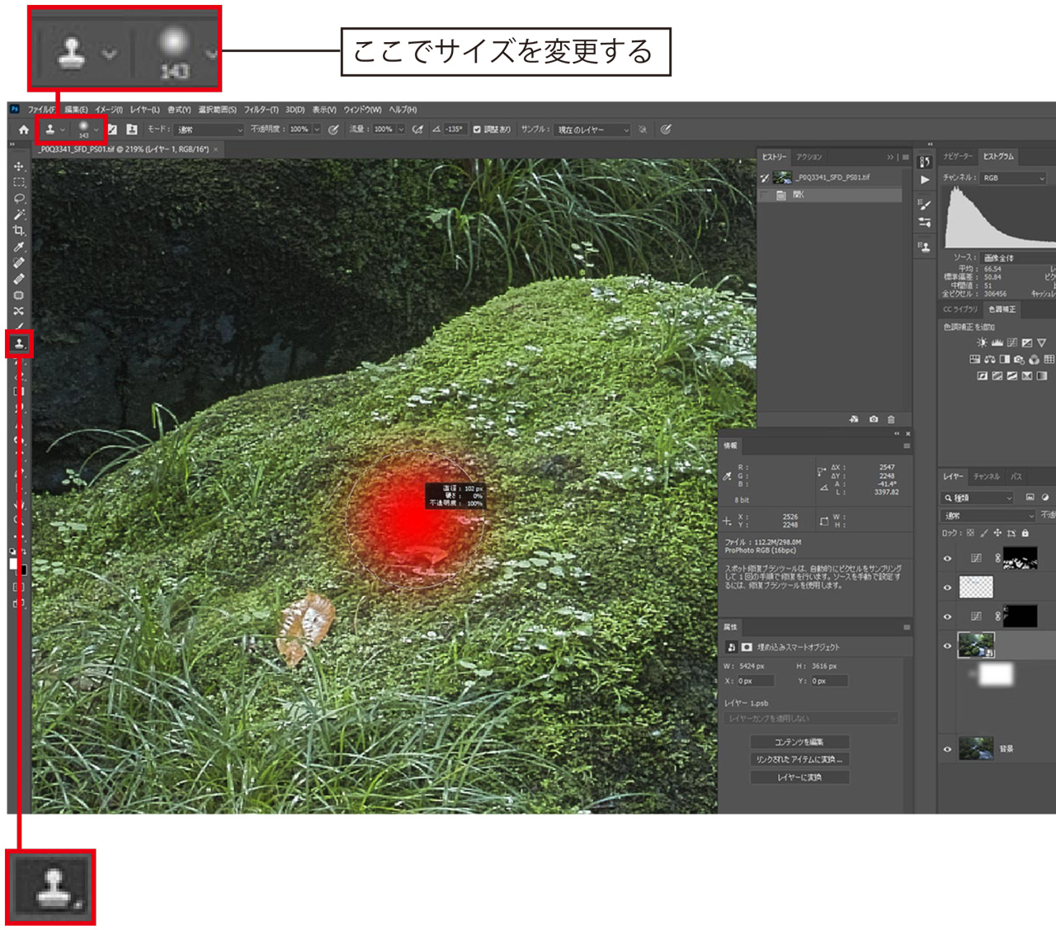Image resolution: width=1056 pixels, height=930 pixels.
Task: Click the Home icon in options bar
Action: coord(23,130)
